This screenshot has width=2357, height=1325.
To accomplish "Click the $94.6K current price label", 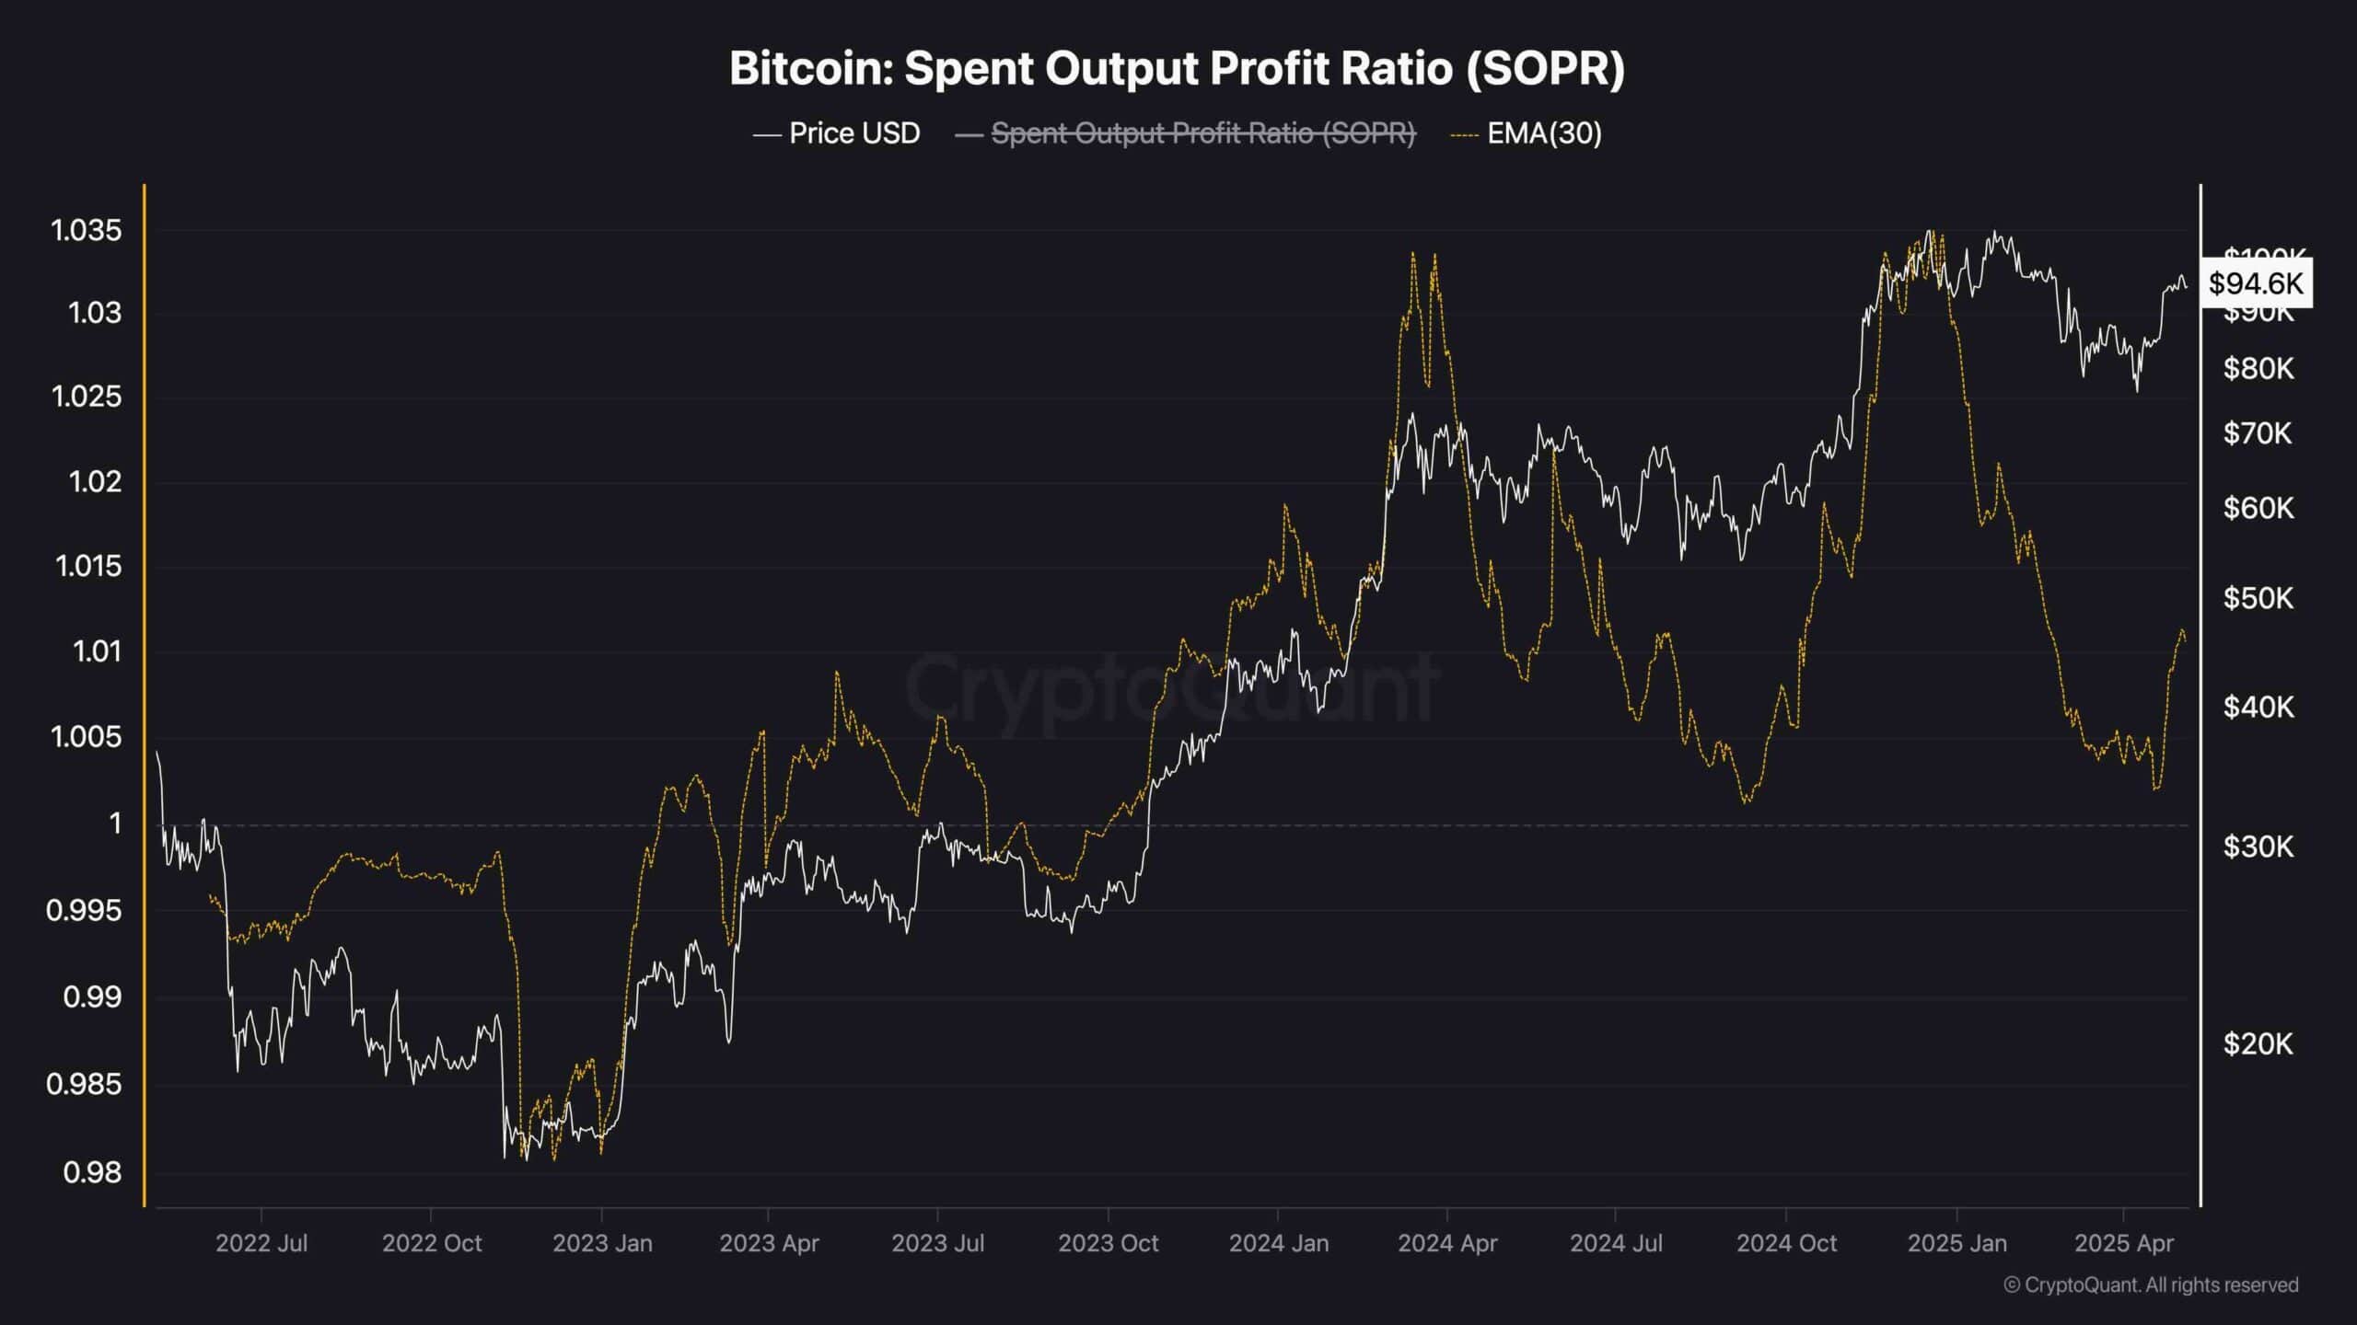I will pyautogui.click(x=2256, y=282).
